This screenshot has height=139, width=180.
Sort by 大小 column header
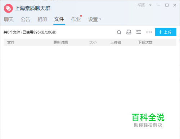click(93, 42)
